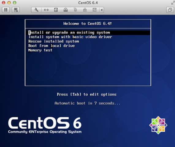This screenshot has height=147, width=175.
Task: Open virtual machine settings wrench icon
Action: click(x=36, y=10)
